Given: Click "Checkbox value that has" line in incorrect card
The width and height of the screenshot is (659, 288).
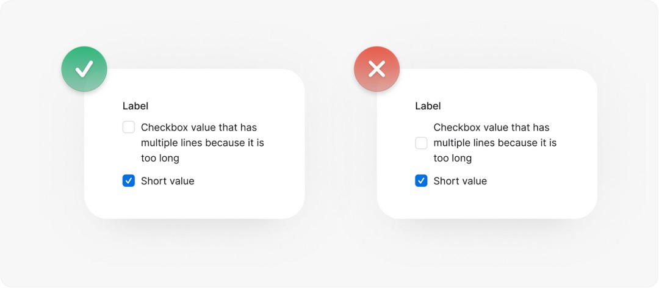Looking at the screenshot, I should (491, 128).
